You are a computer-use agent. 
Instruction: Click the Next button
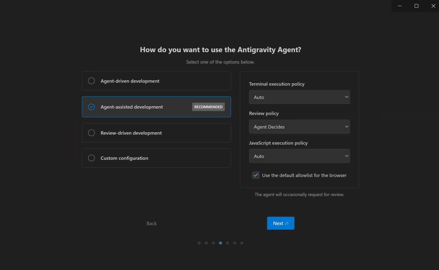point(280,223)
